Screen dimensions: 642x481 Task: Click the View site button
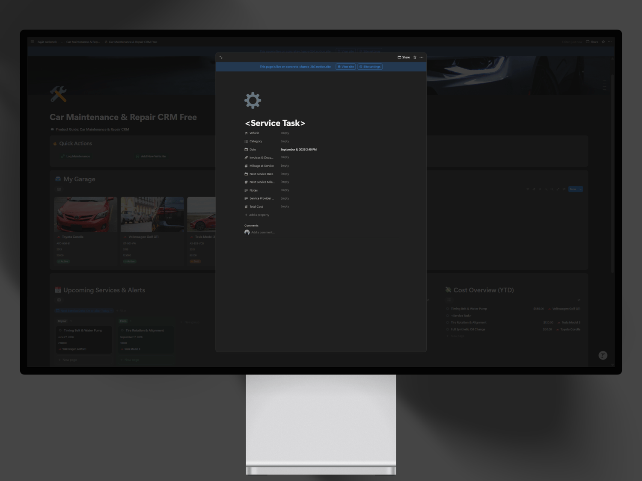[x=346, y=67]
